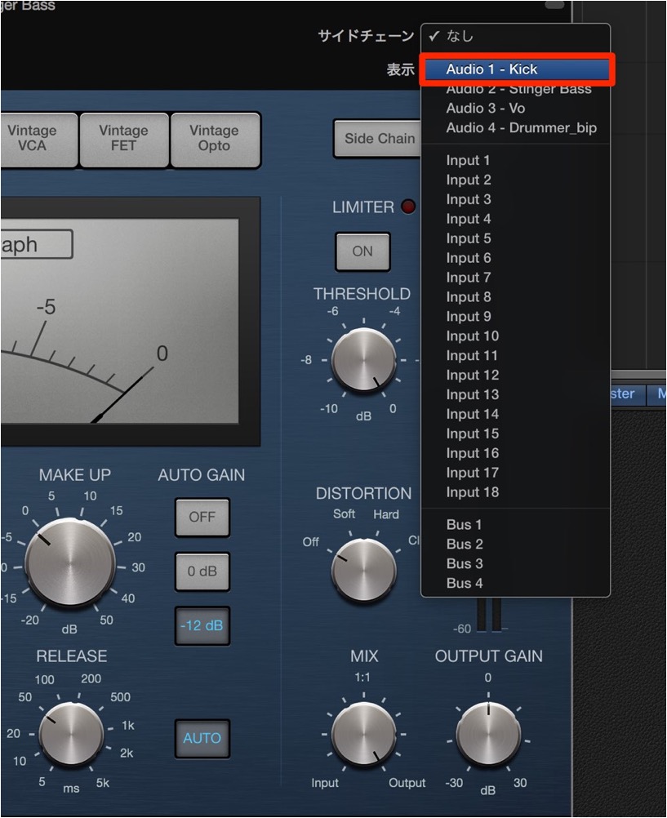Select Bus 3 as side chain source
Image resolution: width=667 pixels, height=818 pixels.
point(516,564)
